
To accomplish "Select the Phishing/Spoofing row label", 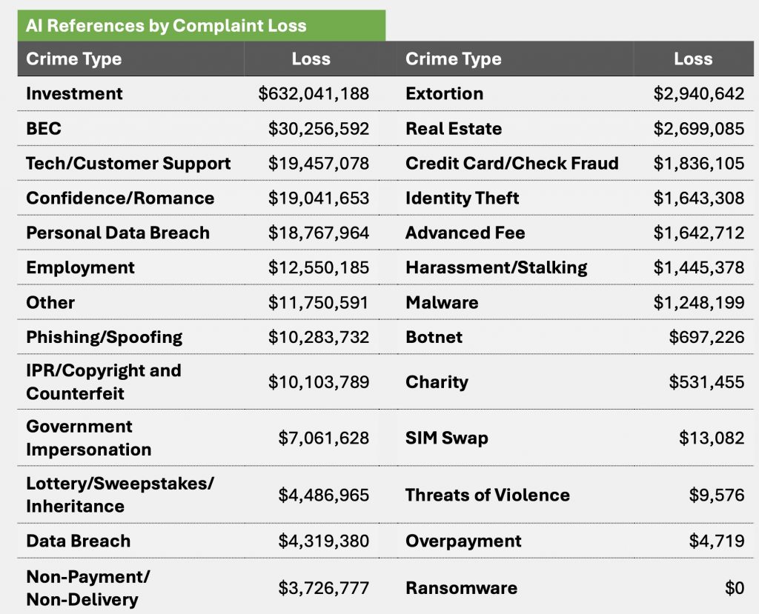I will click(104, 338).
